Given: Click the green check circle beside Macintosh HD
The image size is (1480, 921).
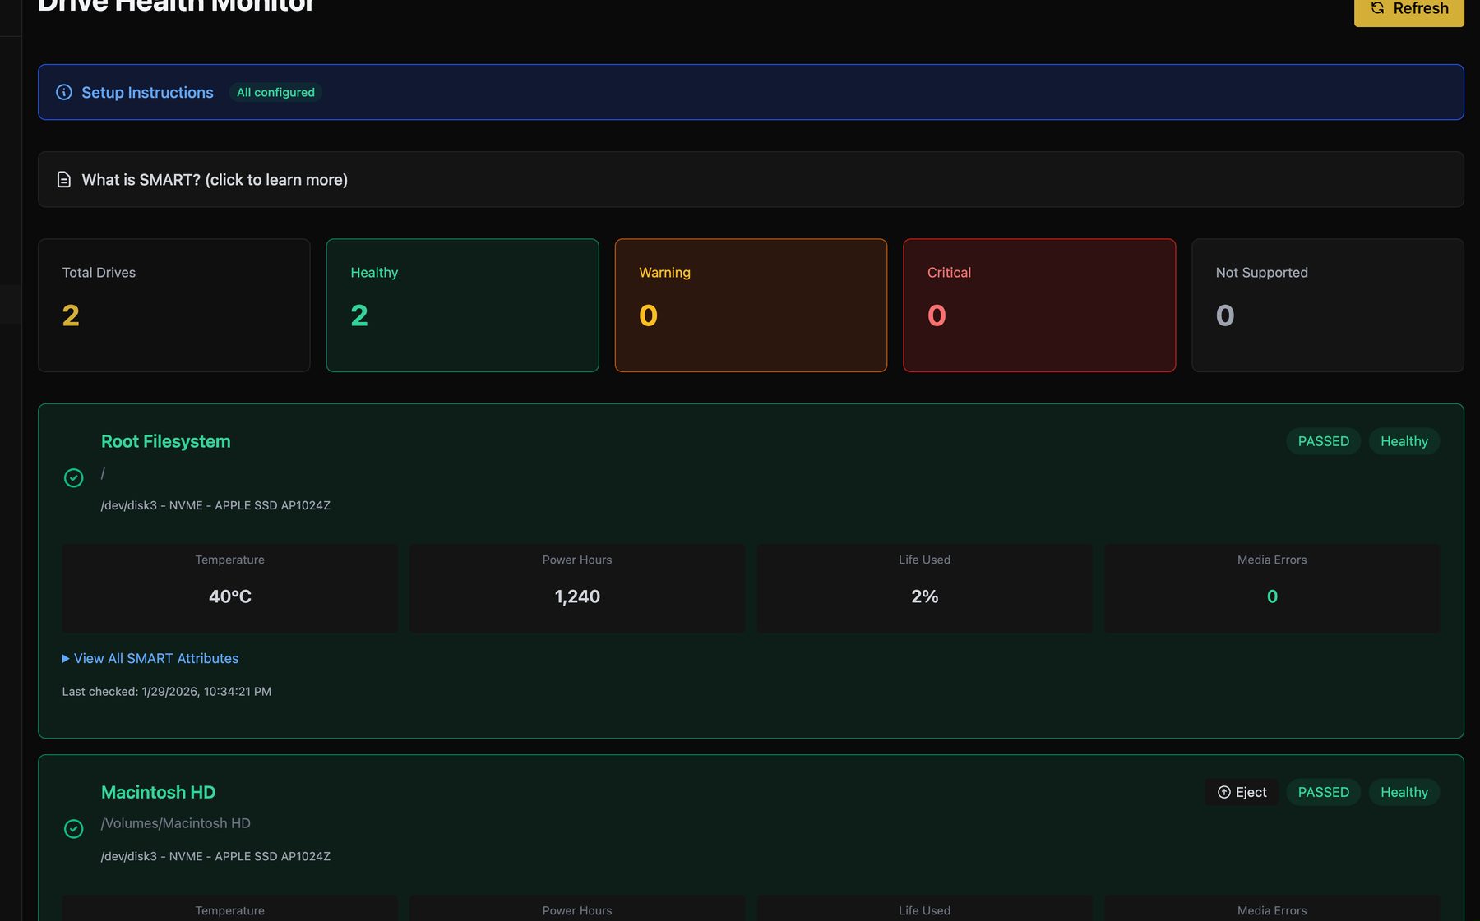Looking at the screenshot, I should [74, 829].
